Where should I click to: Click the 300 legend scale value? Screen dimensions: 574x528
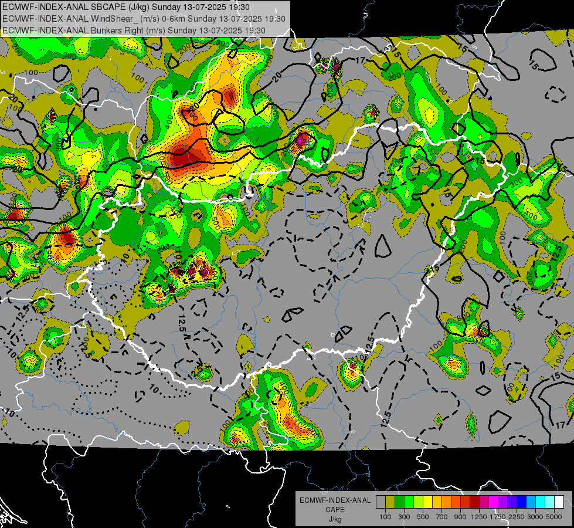point(404,517)
